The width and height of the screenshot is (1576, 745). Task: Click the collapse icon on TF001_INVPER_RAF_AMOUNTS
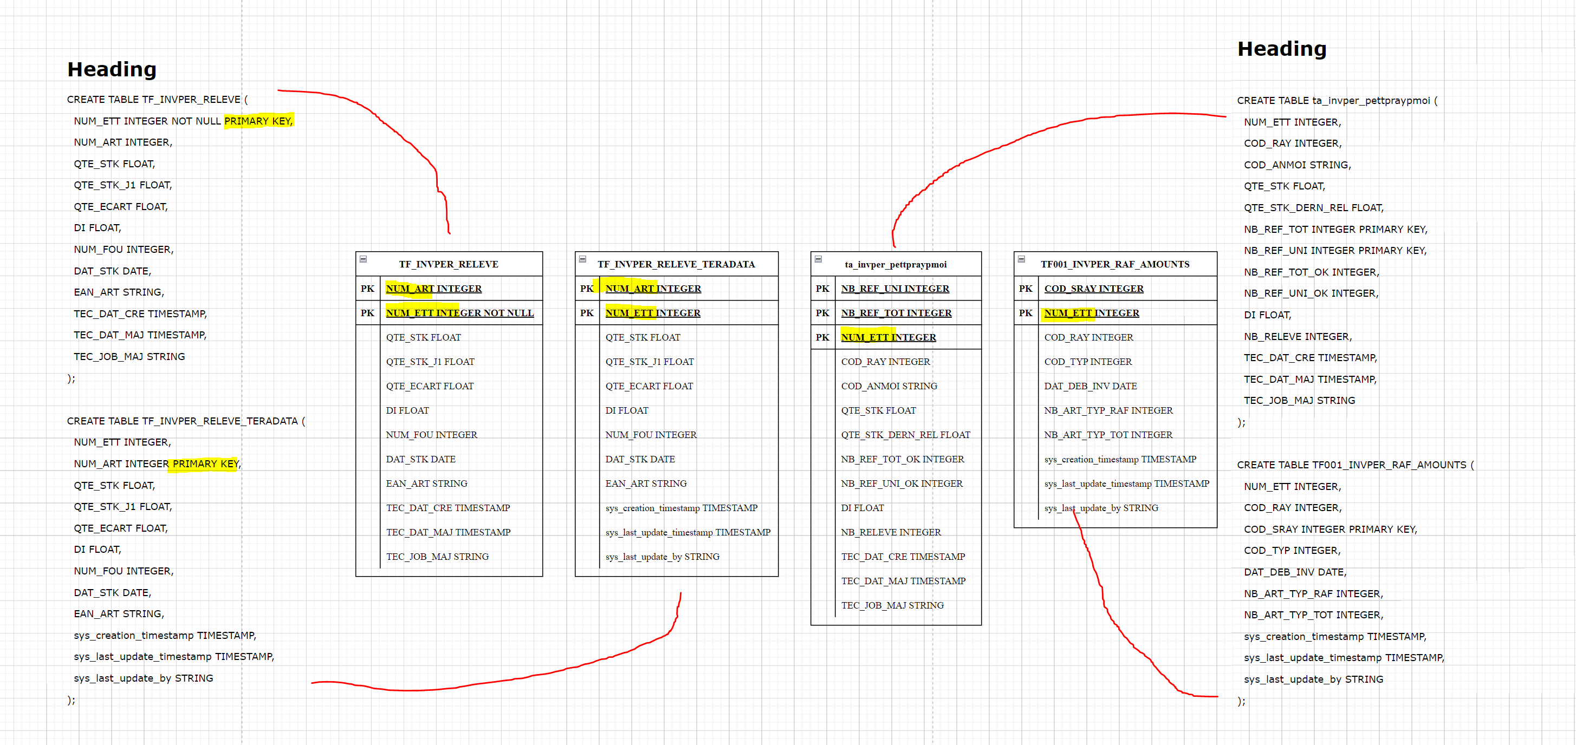tap(1021, 259)
